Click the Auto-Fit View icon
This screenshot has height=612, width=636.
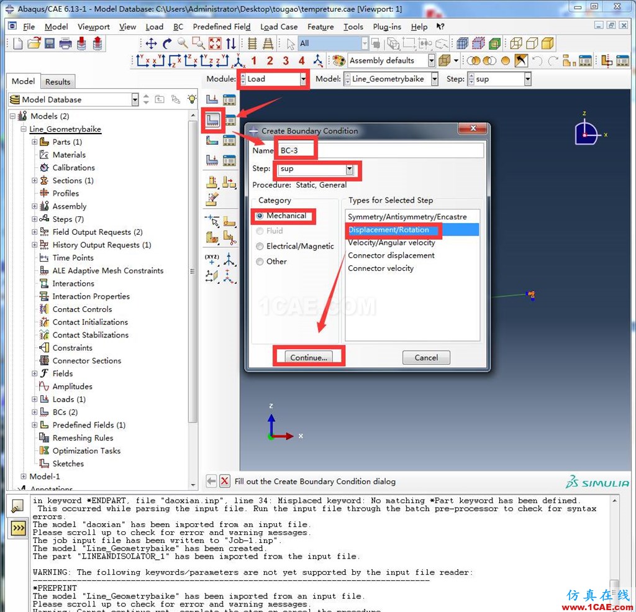click(x=214, y=43)
